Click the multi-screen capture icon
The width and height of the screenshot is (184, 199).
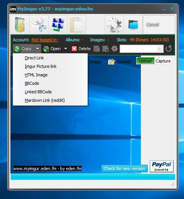58,25
